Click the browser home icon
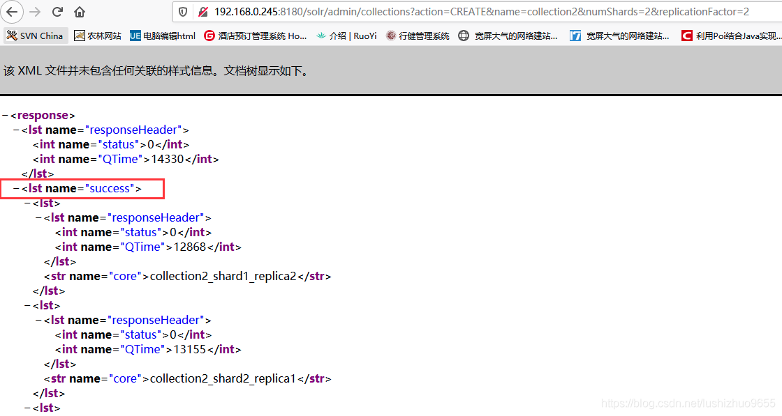The image size is (782, 416). coord(80,11)
